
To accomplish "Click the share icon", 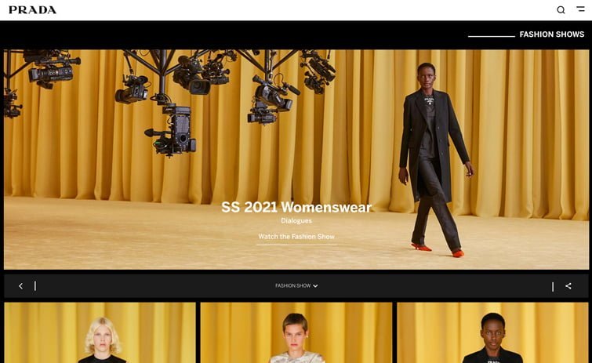I will click(x=568, y=286).
